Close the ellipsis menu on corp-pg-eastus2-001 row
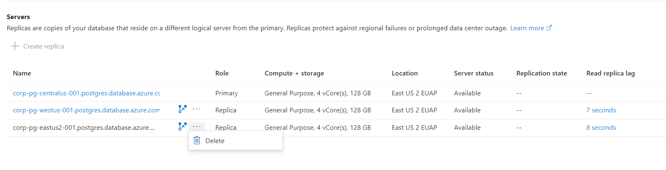Screen dimensions: 666x170 pyautogui.click(x=197, y=126)
